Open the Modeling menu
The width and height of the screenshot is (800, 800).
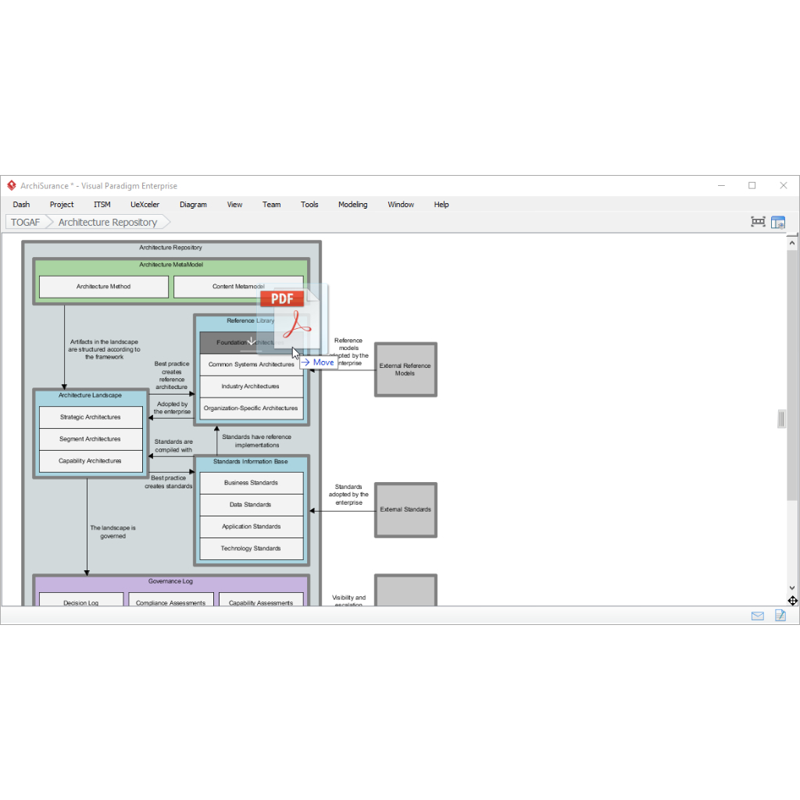point(352,205)
